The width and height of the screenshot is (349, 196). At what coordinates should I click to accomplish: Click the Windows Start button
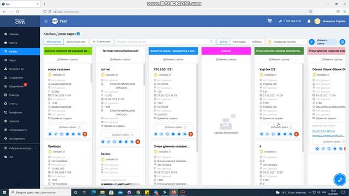(4, 192)
